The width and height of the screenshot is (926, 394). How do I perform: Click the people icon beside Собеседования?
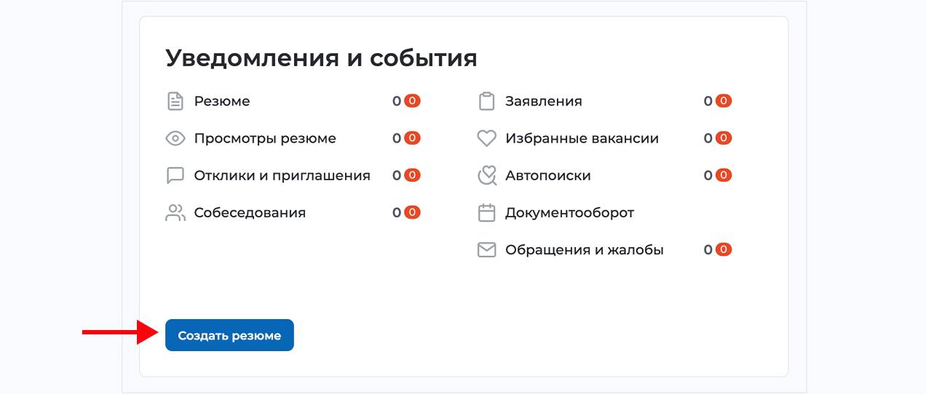[x=175, y=212]
